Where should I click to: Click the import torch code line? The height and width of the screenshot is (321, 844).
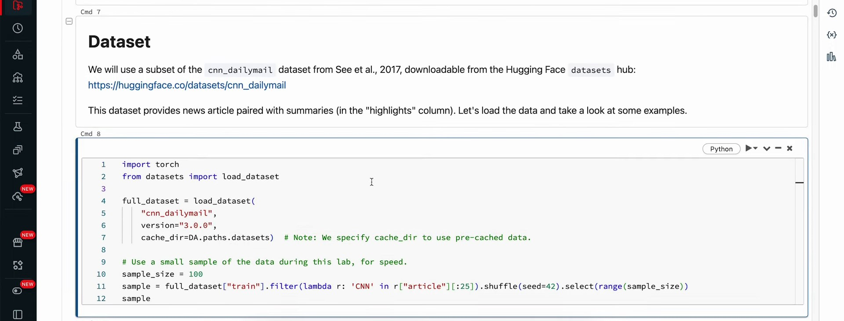pyautogui.click(x=150, y=164)
